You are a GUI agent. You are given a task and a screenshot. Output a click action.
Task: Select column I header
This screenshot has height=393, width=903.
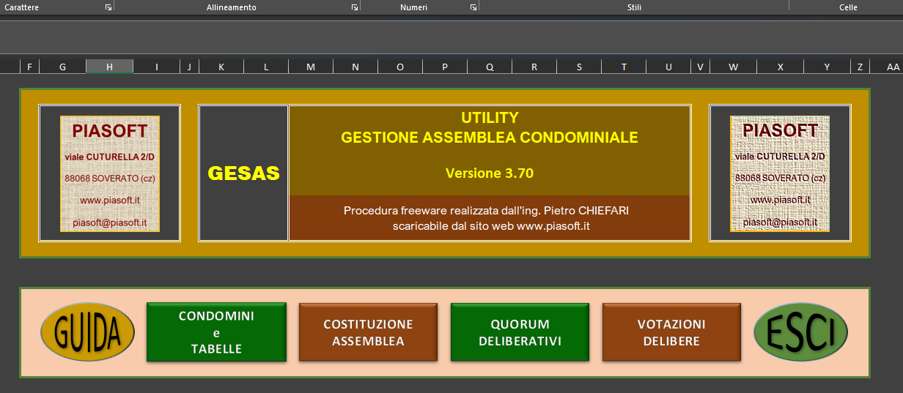[157, 67]
